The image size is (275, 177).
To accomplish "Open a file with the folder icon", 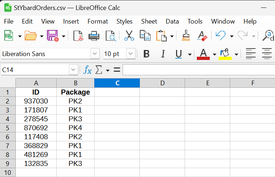I will [x=30, y=36].
